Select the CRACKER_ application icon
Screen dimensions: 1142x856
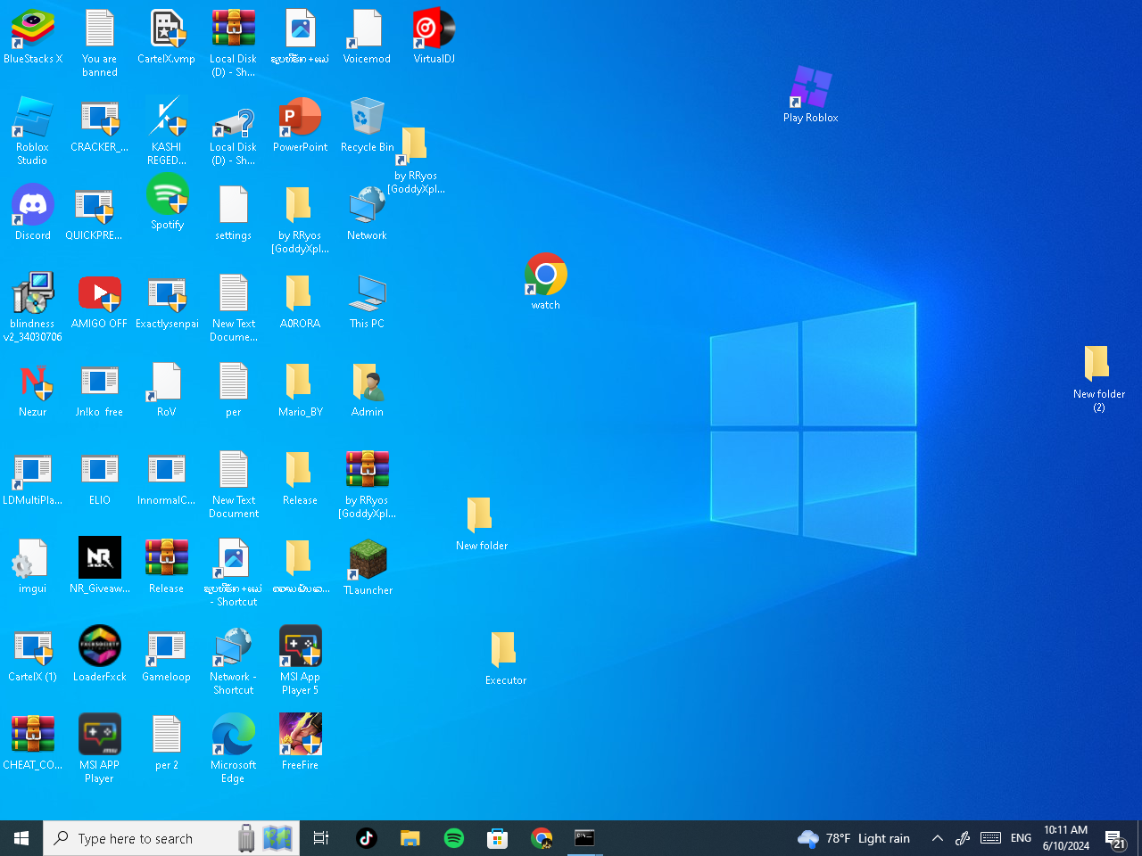click(100, 126)
